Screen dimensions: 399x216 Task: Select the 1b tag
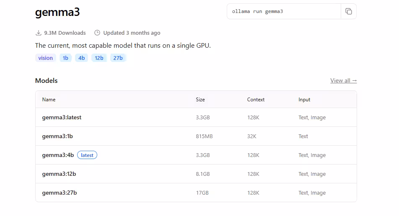65,58
